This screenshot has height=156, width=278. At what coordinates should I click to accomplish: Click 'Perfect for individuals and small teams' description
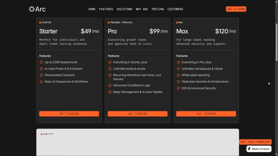point(63,42)
